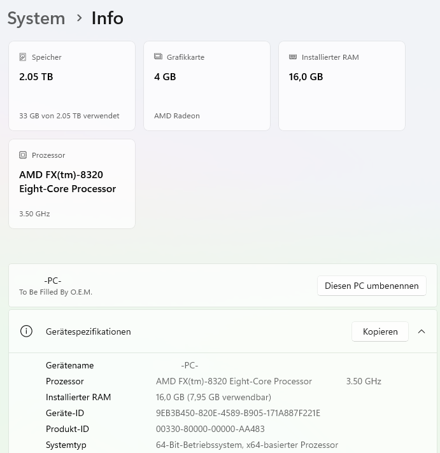
Task: Click the 3.50 GHz text in Prozessor card
Action: [34, 214]
